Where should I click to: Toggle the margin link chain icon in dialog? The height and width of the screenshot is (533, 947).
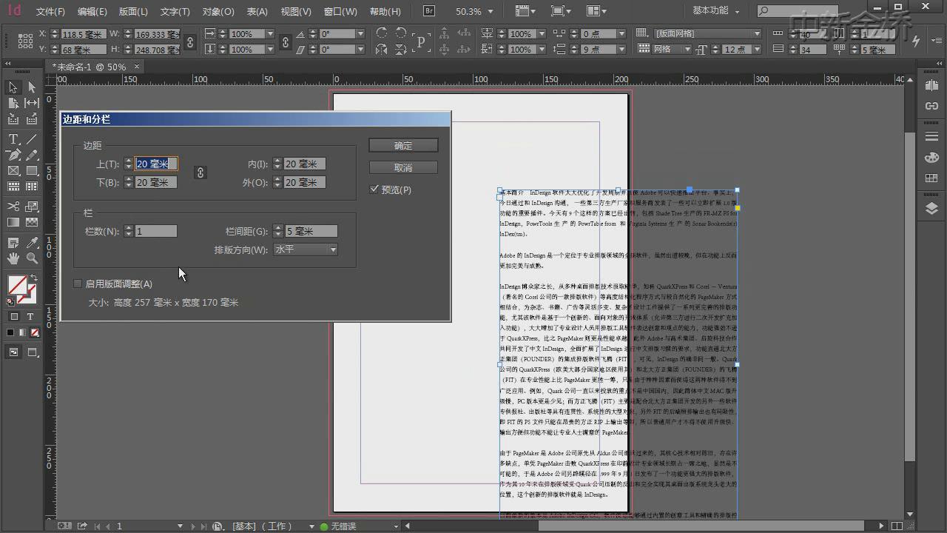point(200,172)
